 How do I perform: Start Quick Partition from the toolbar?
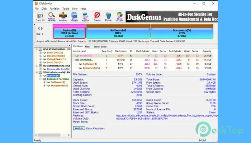[74, 17]
